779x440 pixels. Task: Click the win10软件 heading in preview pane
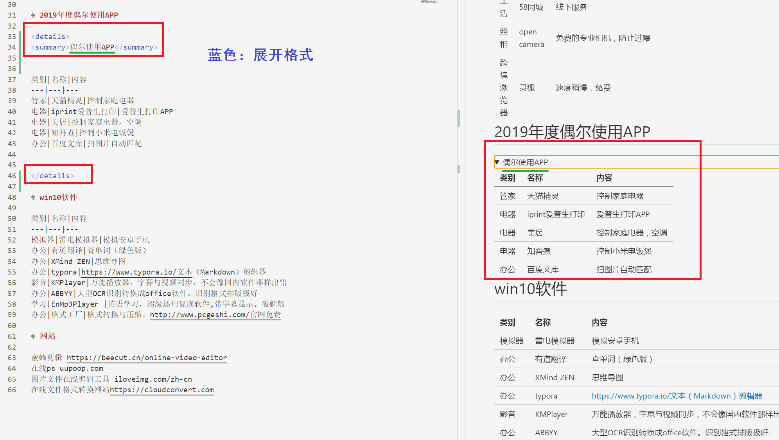pyautogui.click(x=530, y=289)
